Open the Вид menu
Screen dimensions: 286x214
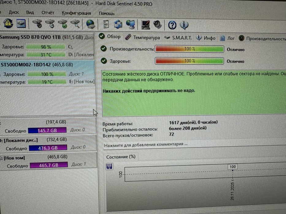tap(30, 12)
